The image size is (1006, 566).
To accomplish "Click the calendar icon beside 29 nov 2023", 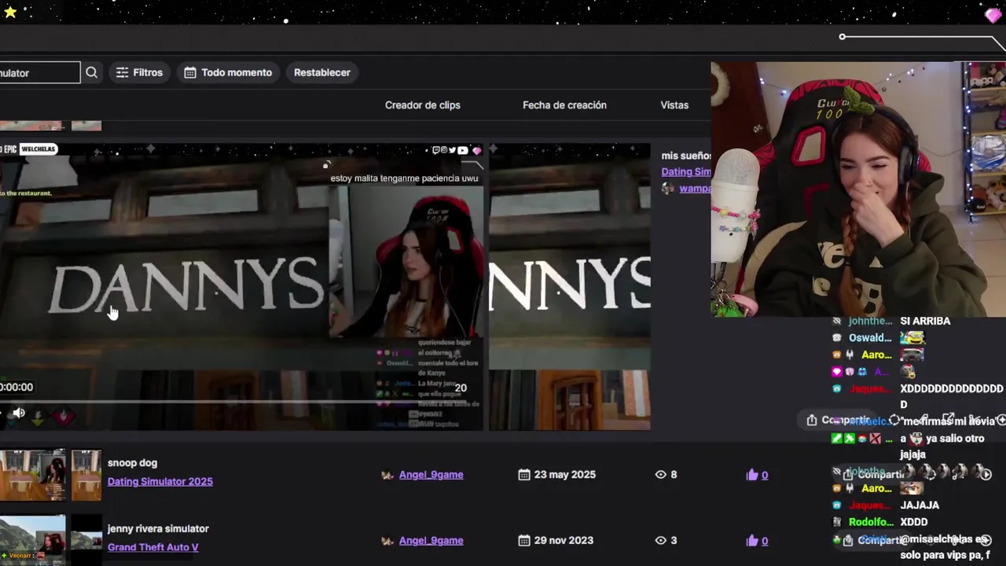I will coord(524,541).
